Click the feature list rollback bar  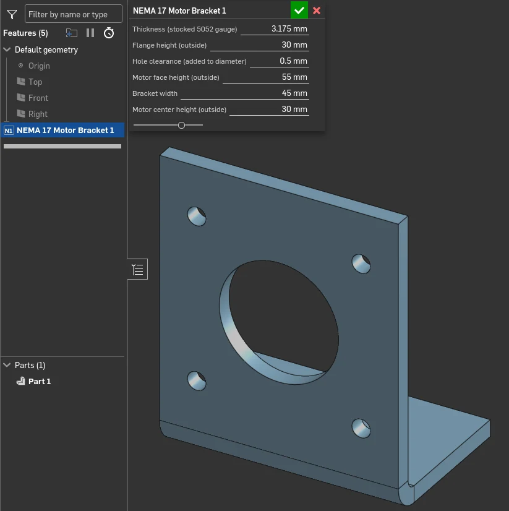point(62,147)
